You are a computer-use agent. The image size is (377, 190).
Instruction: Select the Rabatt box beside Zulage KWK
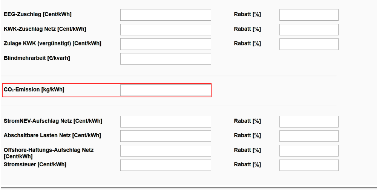point(309,44)
